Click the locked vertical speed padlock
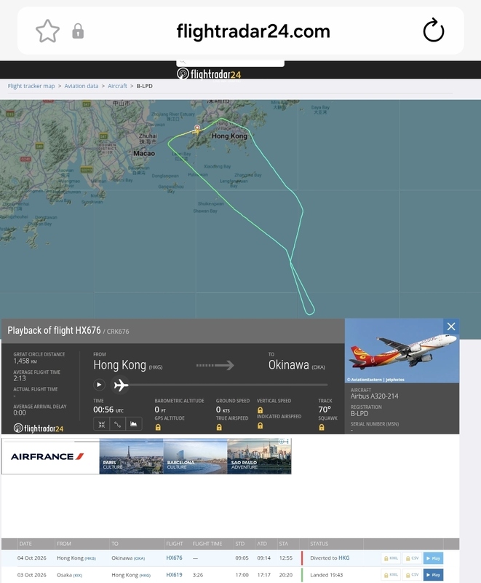Screen dimensions: 481x583 pyautogui.click(x=261, y=410)
